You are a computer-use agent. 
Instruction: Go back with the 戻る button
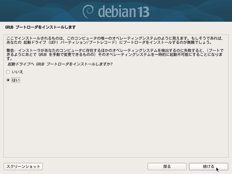(167, 166)
